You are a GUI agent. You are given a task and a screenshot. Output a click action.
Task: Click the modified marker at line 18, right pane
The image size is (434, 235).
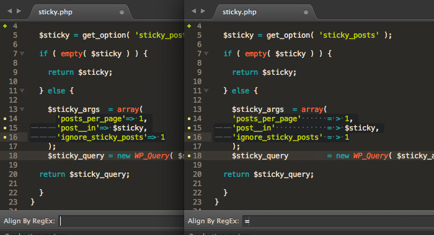[x=189, y=156]
